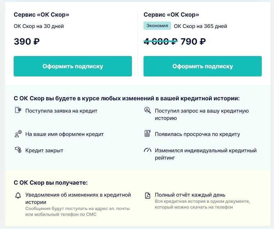The height and width of the screenshot is (229, 274).
Task: Click "С ОК Скор вы получаете:" heading
Action: tap(51, 183)
